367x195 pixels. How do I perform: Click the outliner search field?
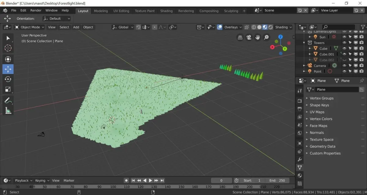[x=339, y=27]
